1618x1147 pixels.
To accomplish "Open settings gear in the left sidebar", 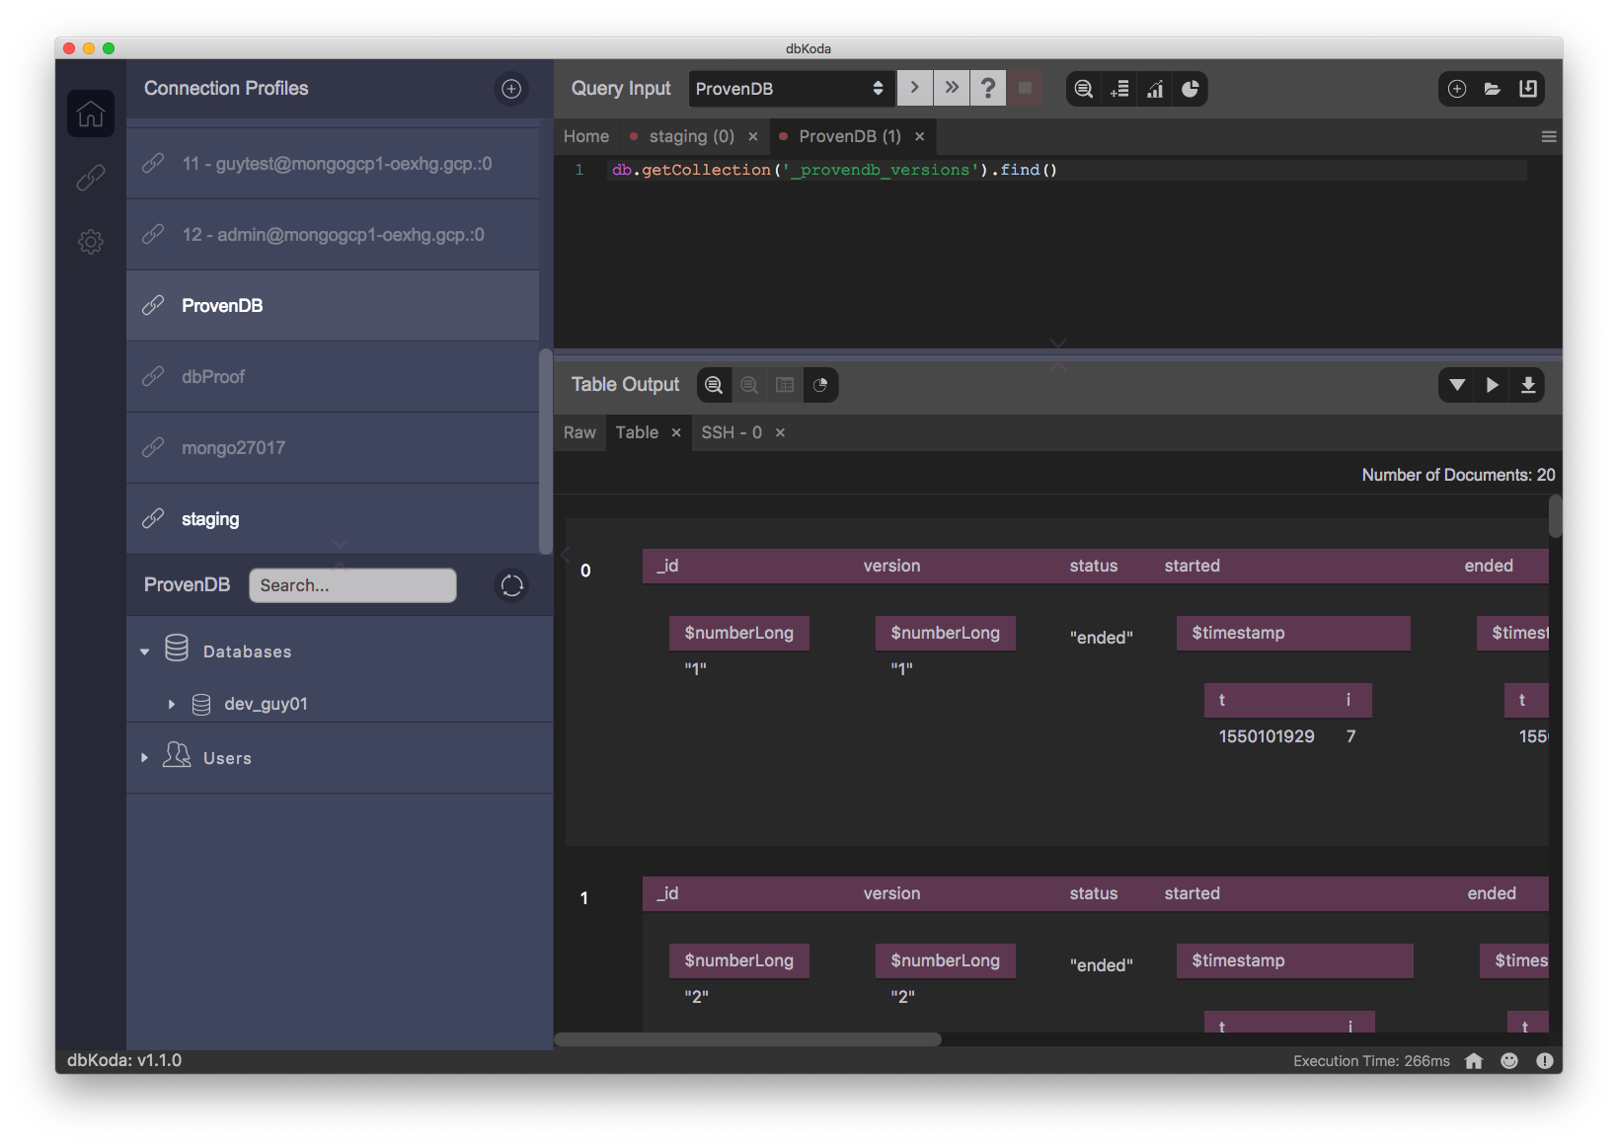I will [91, 242].
